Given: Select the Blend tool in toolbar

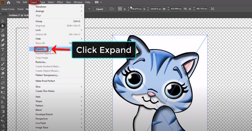Looking at the screenshot, I should pyautogui.click(x=3, y=121).
